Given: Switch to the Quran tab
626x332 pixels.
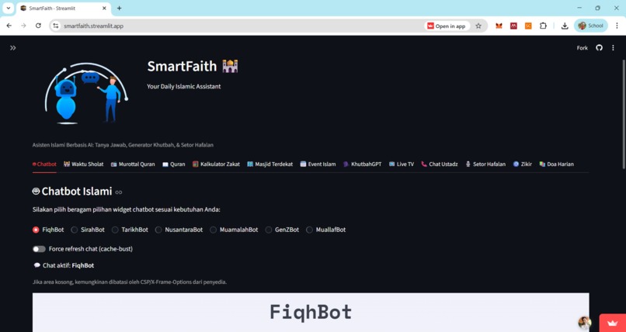Looking at the screenshot, I should pyautogui.click(x=174, y=164).
